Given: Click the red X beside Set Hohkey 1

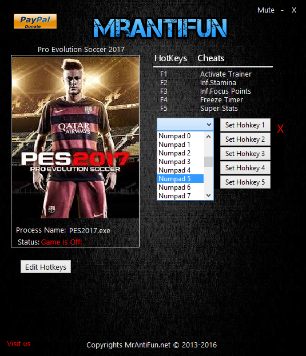Looking at the screenshot, I should coord(281,129).
